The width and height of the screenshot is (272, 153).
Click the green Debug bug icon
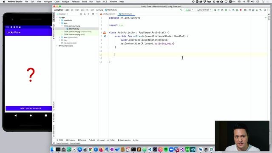coord(226,10)
